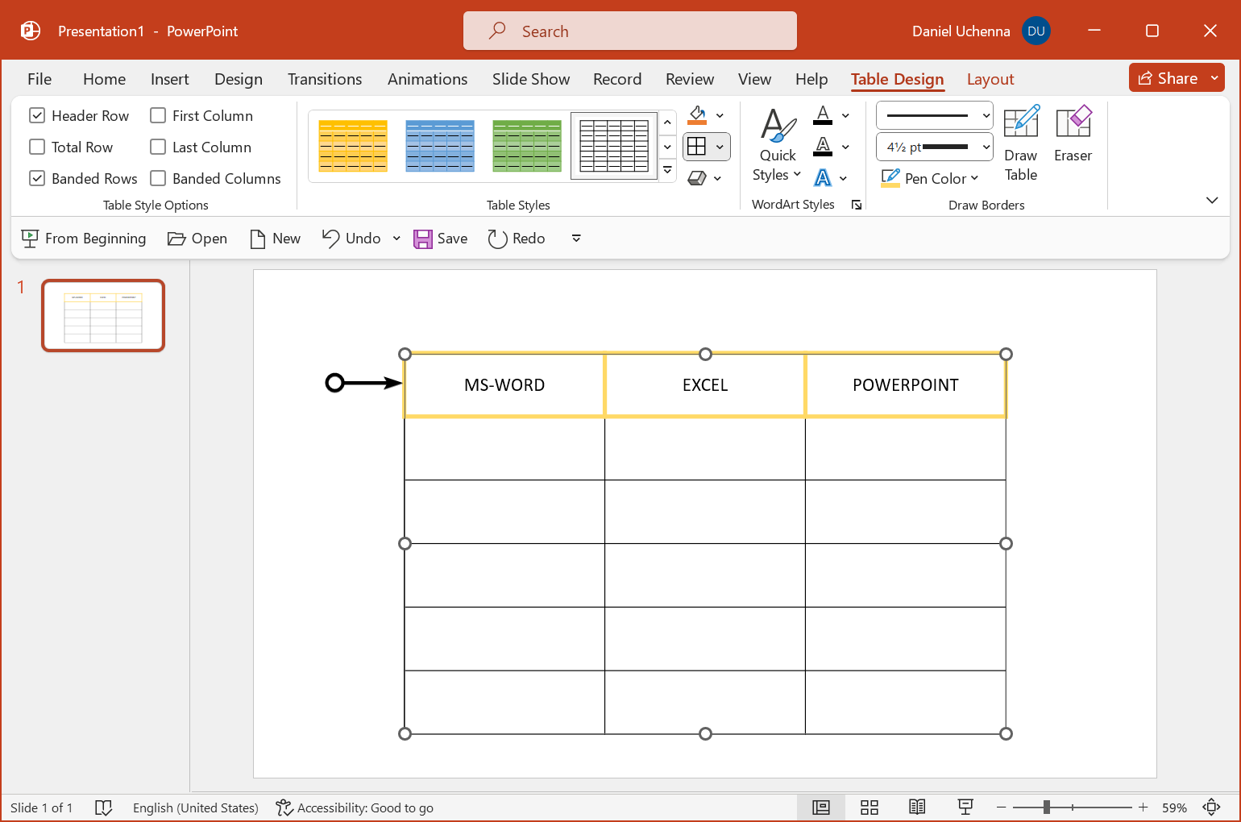Select the slide 1 thumbnail

tap(102, 315)
